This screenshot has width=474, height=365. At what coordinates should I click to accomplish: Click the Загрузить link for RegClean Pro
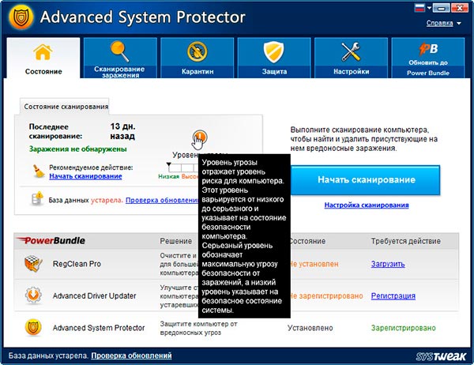click(388, 264)
